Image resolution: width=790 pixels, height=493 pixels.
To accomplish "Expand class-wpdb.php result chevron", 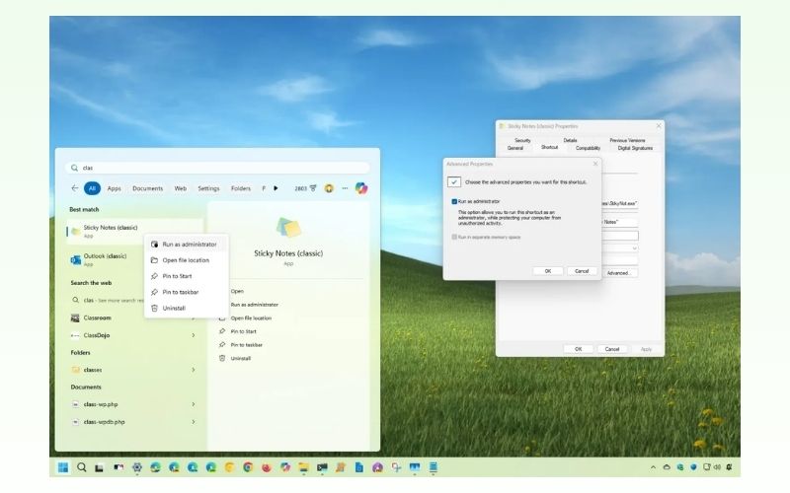I will click(193, 422).
